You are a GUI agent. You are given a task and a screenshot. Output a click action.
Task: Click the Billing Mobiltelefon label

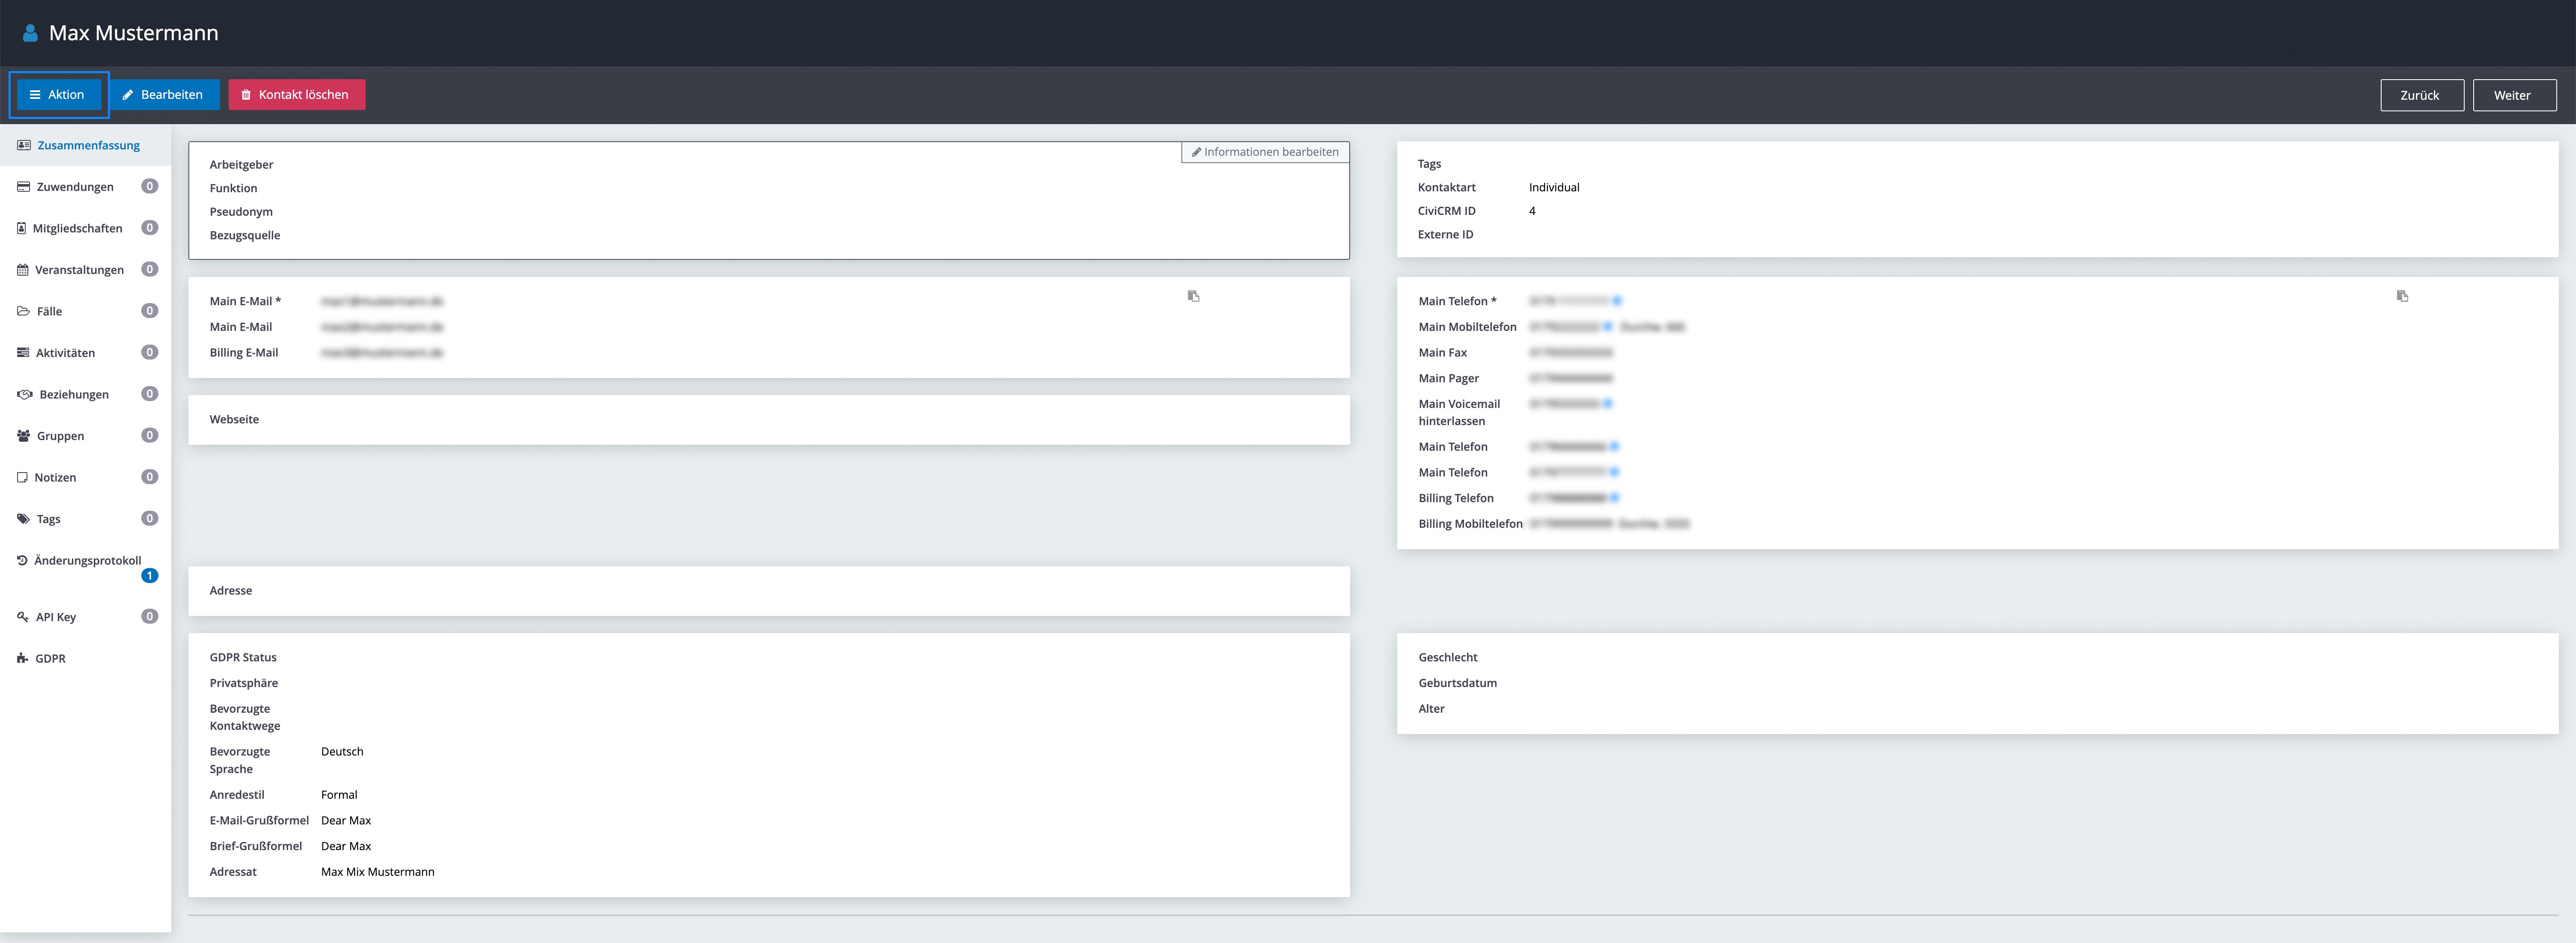coord(1470,524)
